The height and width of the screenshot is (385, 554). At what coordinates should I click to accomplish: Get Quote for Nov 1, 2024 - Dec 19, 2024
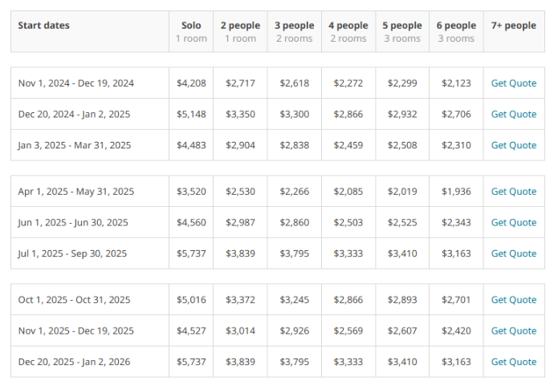513,83
